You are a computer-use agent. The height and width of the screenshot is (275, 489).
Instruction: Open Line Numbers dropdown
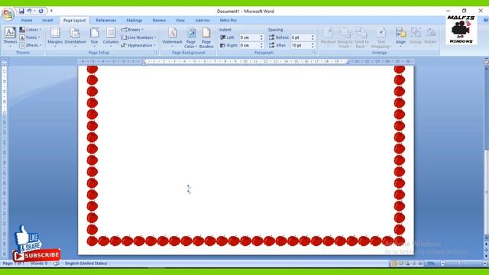139,37
